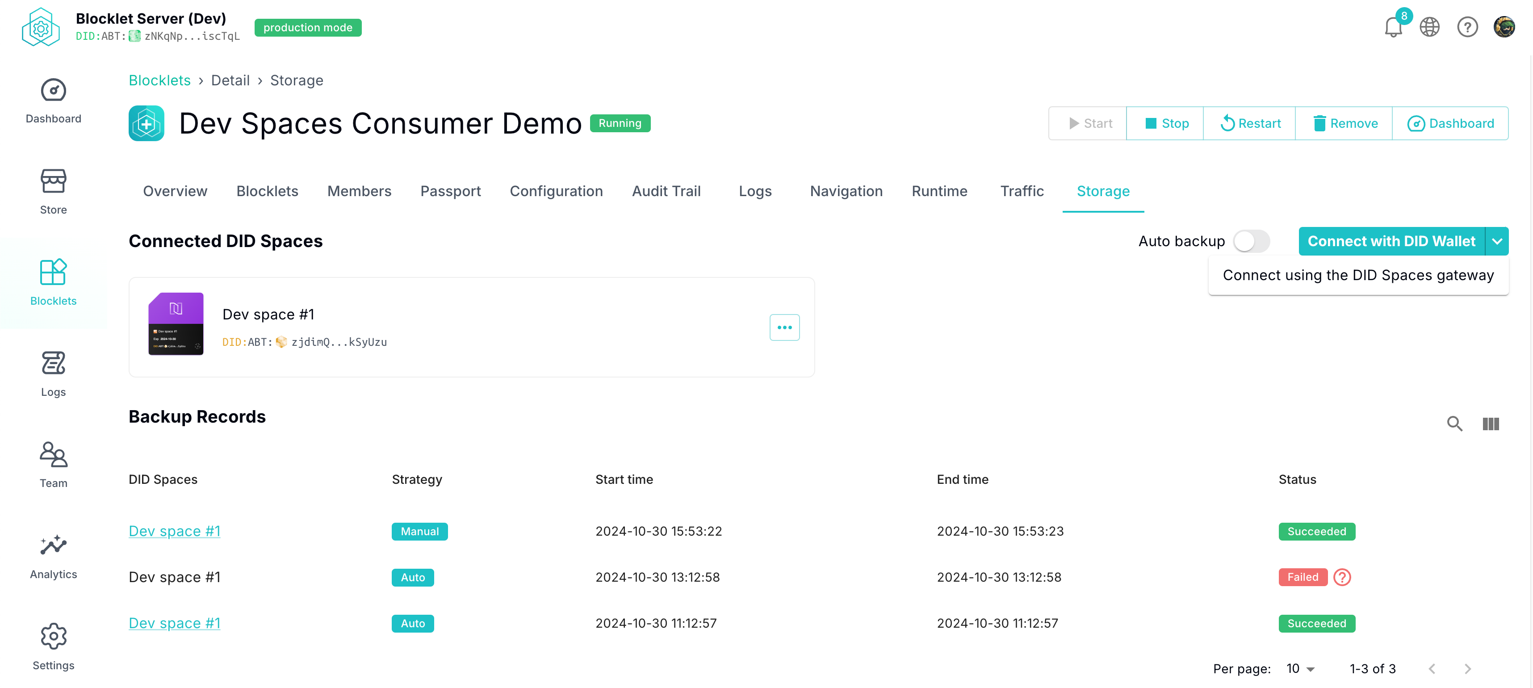Open the Per page rows dropdown
Screen dimensions: 1533x688
pos(1300,668)
